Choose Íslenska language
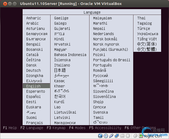The height and width of the screenshot is (139, 169). [62, 60]
